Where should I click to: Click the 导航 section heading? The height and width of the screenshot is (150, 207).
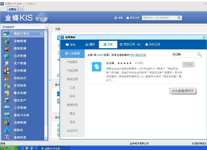coord(58,29)
